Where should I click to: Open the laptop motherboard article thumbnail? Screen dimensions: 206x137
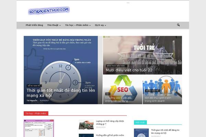pos(86,124)
